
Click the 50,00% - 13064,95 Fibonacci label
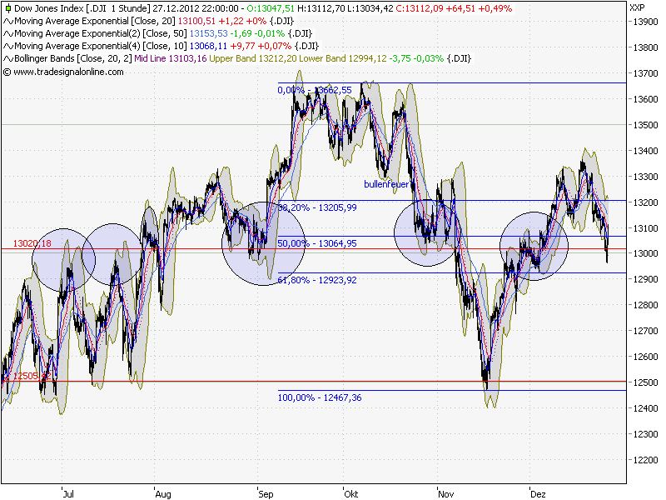[x=317, y=243]
